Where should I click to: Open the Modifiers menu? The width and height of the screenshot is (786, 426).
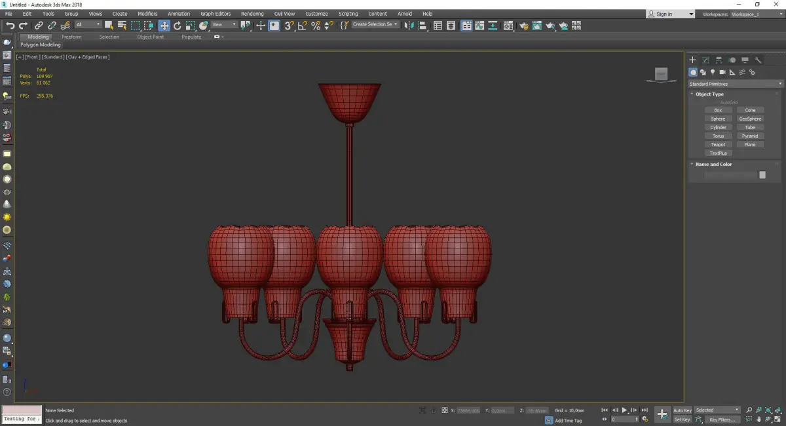pyautogui.click(x=147, y=14)
